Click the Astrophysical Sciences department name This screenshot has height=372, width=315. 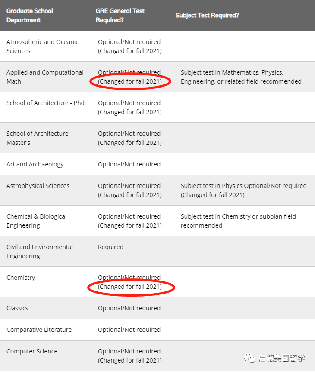pos(38,186)
